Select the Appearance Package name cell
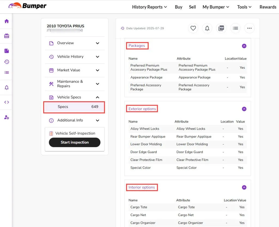 [x=146, y=77]
